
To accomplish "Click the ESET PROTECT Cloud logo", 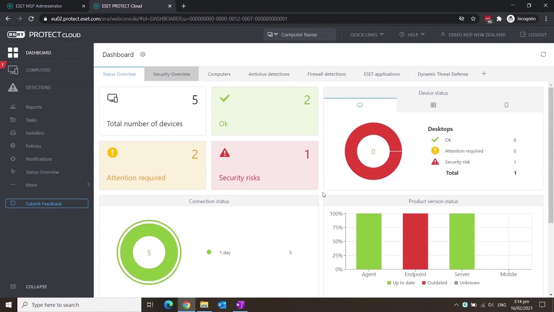I will click(44, 35).
